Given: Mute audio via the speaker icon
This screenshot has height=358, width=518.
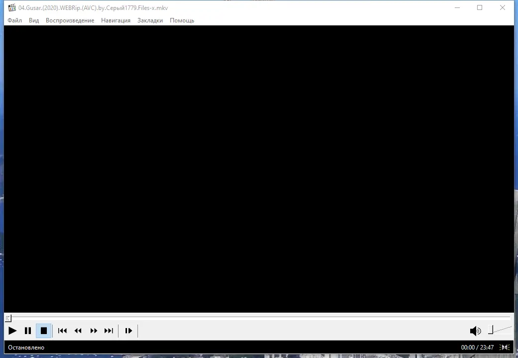Looking at the screenshot, I should 475,331.
